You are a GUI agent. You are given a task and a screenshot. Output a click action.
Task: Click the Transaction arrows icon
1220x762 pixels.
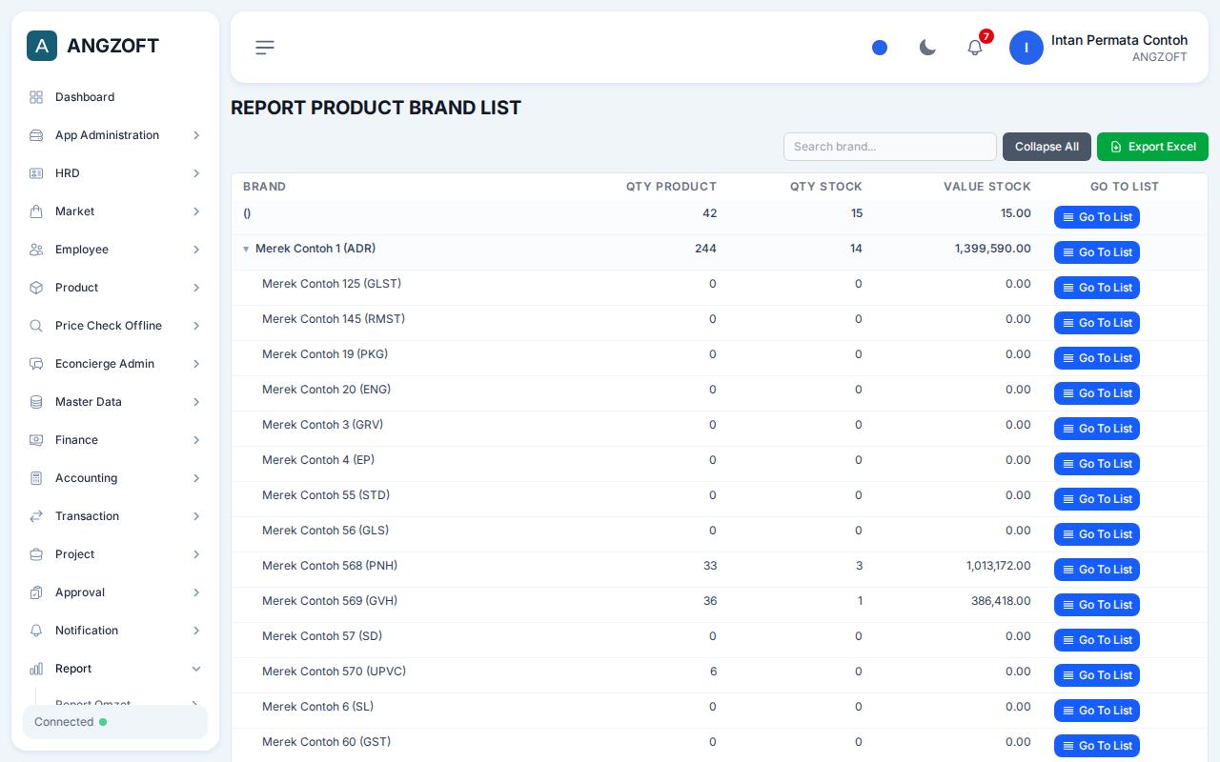tap(36, 516)
